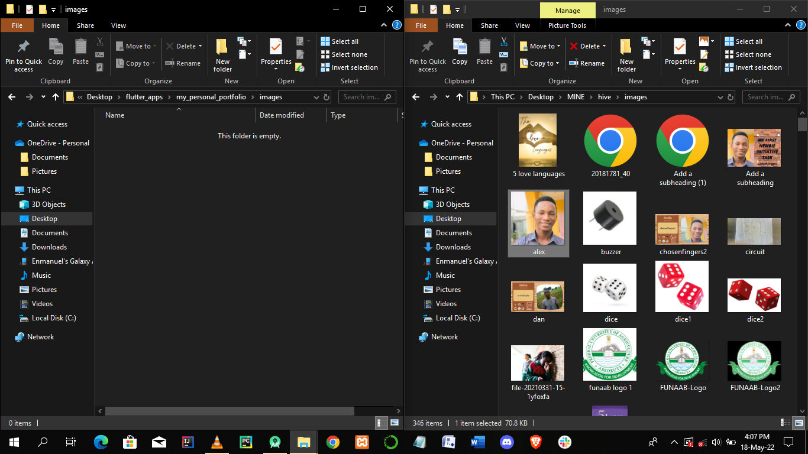Click Pin to Quick access in left window
Screen dimensions: 808x454
pos(24,56)
